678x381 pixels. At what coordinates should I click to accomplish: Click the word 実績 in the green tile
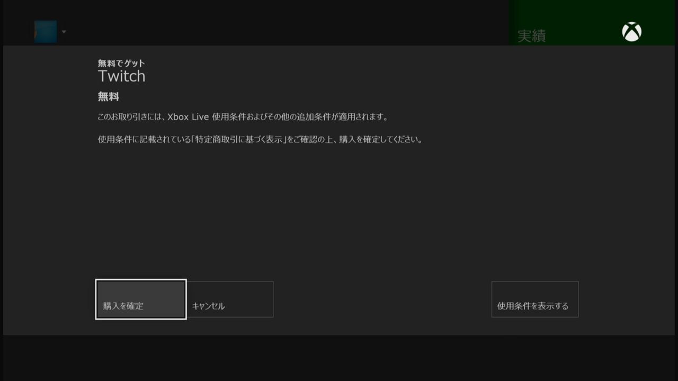pos(531,36)
